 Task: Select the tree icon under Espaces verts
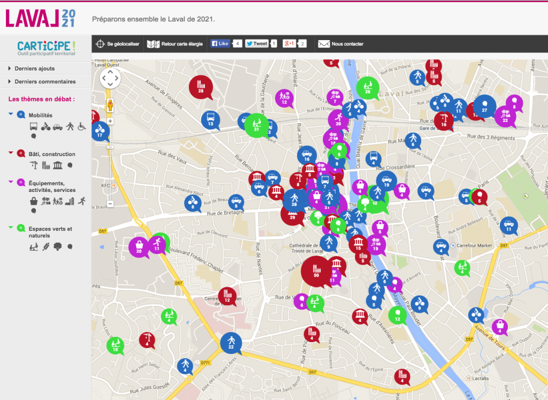pos(57,247)
